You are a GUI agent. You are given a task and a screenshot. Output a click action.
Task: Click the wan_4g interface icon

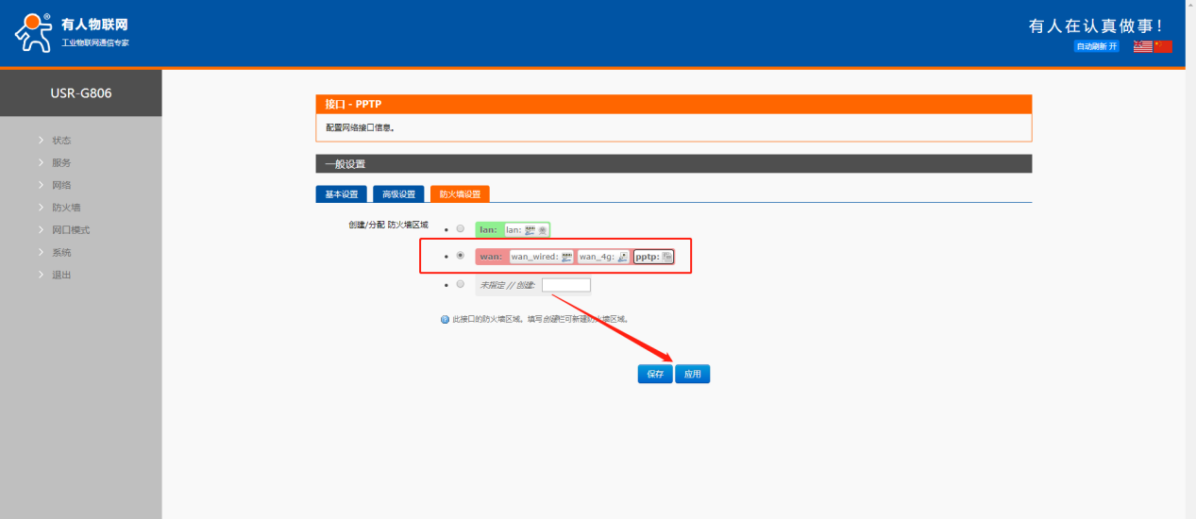[622, 257]
